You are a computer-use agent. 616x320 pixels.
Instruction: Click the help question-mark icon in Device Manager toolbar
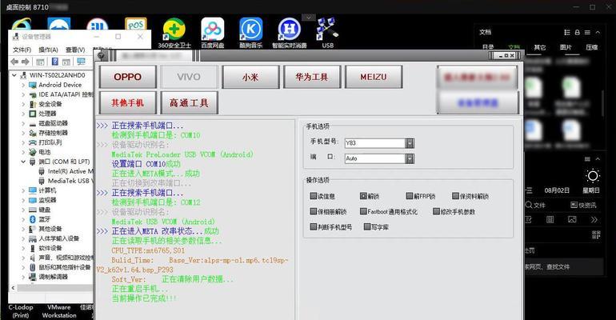(55, 62)
